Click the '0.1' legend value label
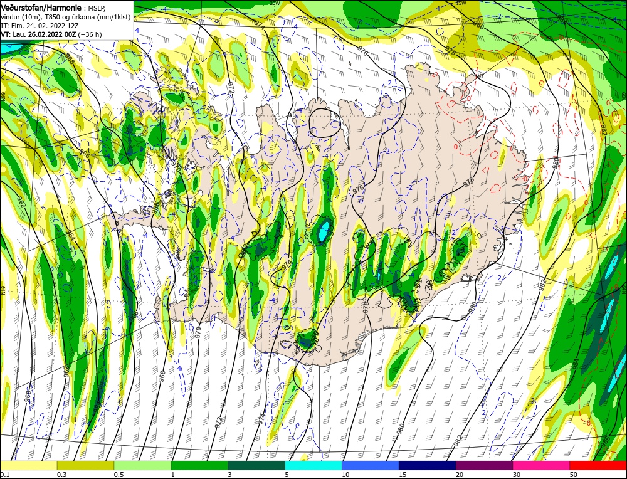627x479 pixels. click(x=4, y=475)
